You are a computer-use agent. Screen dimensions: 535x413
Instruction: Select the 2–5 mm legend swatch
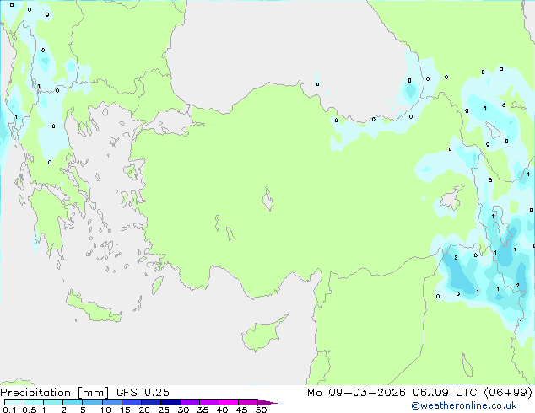point(73,402)
